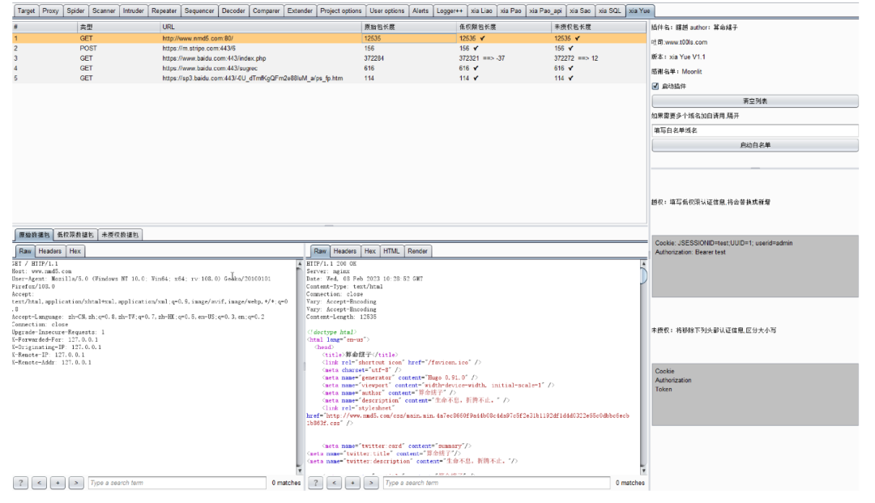Switch to the Decoder tab
The width and height of the screenshot is (875, 503).
[x=233, y=11]
